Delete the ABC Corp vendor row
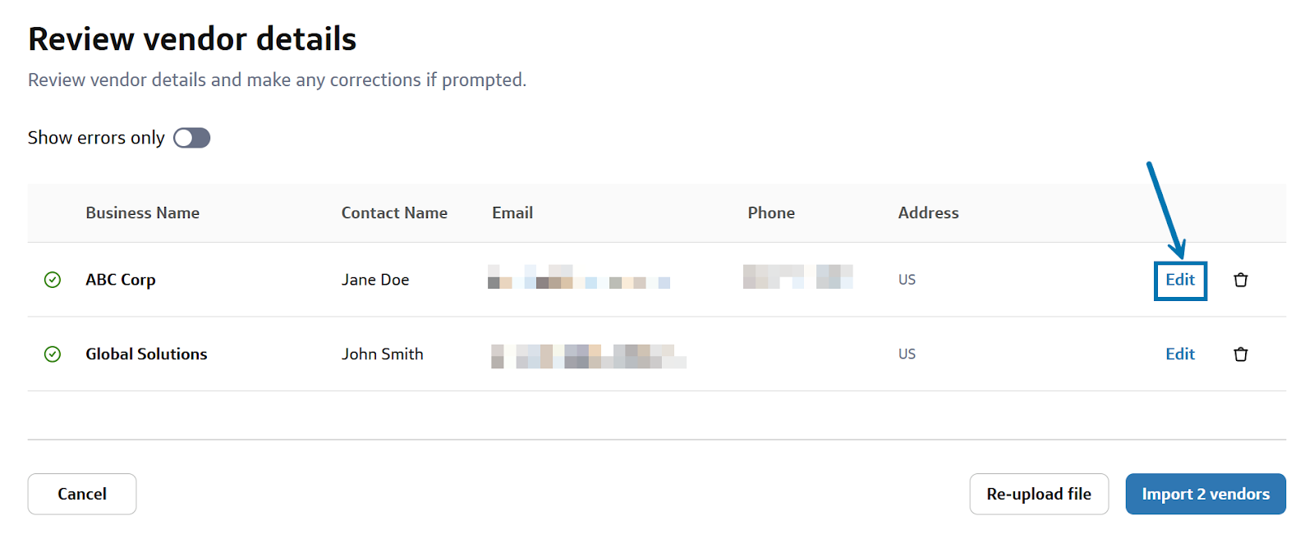This screenshot has width=1314, height=534. tap(1240, 280)
